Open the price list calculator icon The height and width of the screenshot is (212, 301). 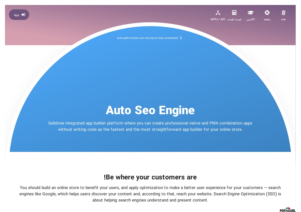pyautogui.click(x=234, y=13)
